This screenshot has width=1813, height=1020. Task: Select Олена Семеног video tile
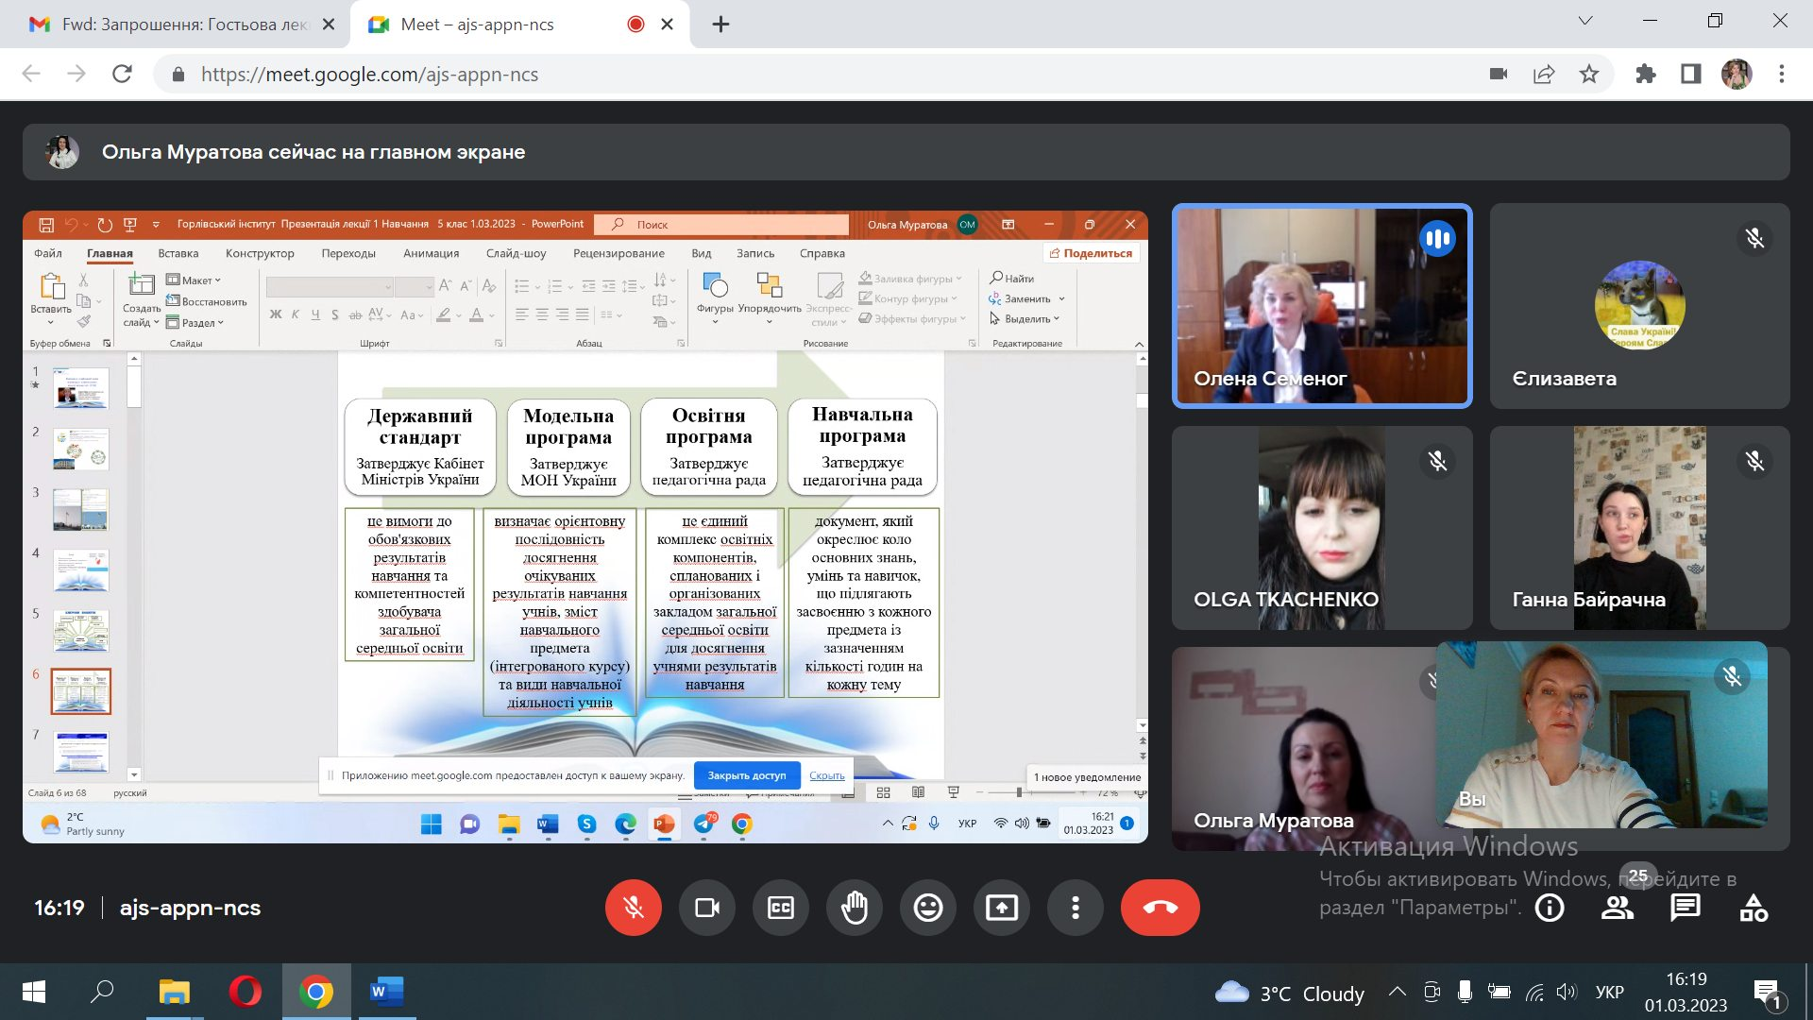[1321, 306]
